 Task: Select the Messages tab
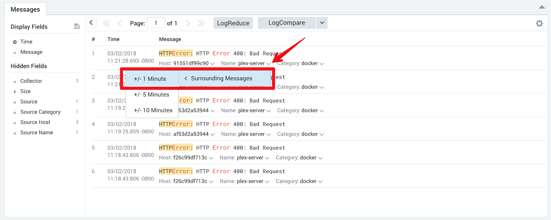25,9
